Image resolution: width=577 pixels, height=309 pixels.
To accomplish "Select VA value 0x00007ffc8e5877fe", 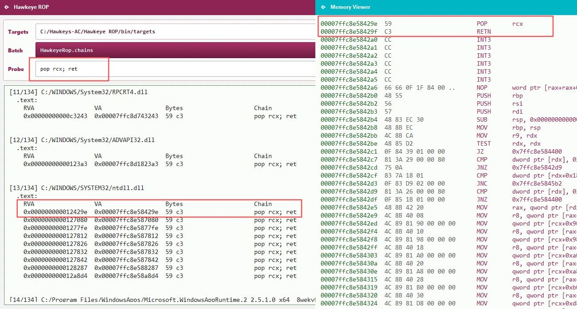I will coord(126,228).
